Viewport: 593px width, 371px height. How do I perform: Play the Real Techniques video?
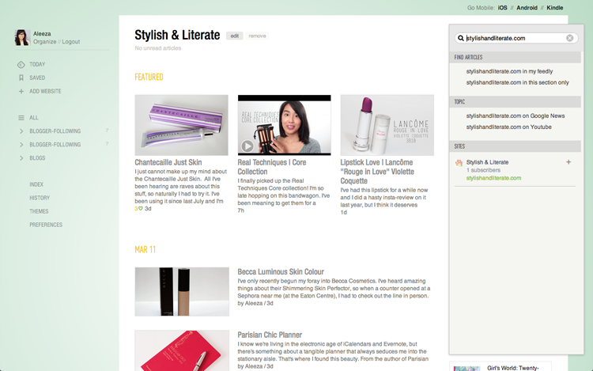click(247, 146)
